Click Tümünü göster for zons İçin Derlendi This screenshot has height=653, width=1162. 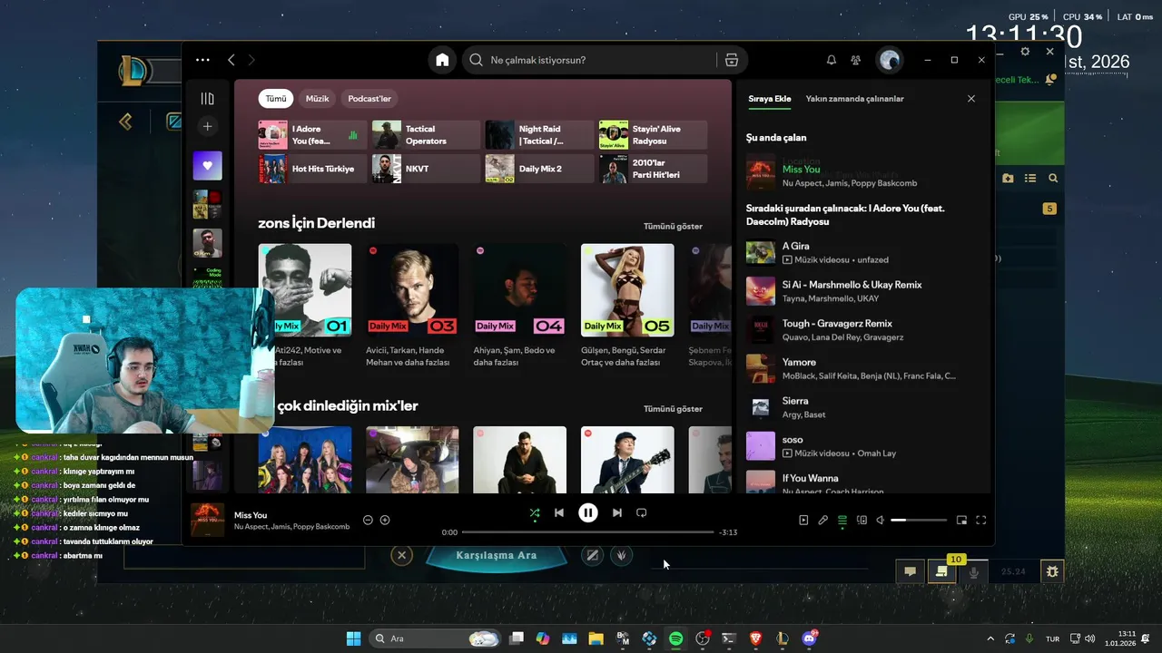click(673, 226)
